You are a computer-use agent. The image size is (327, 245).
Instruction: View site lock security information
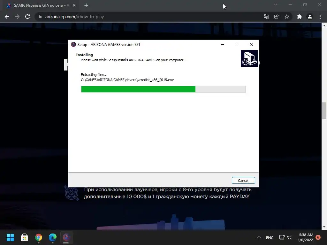pyautogui.click(x=40, y=17)
